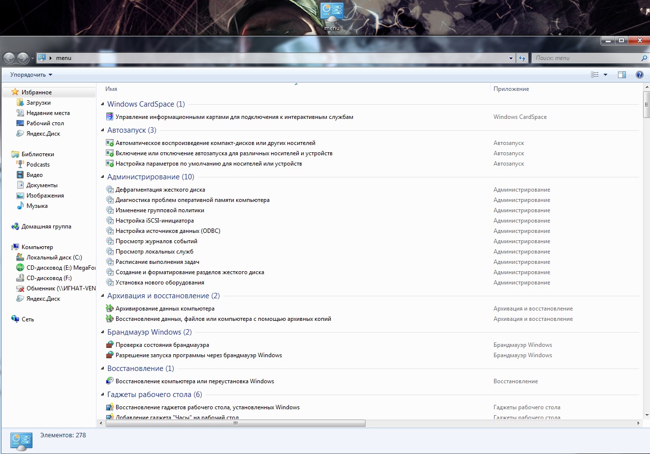Click the horizontal scrollbar thumb in the file list

tap(235, 423)
